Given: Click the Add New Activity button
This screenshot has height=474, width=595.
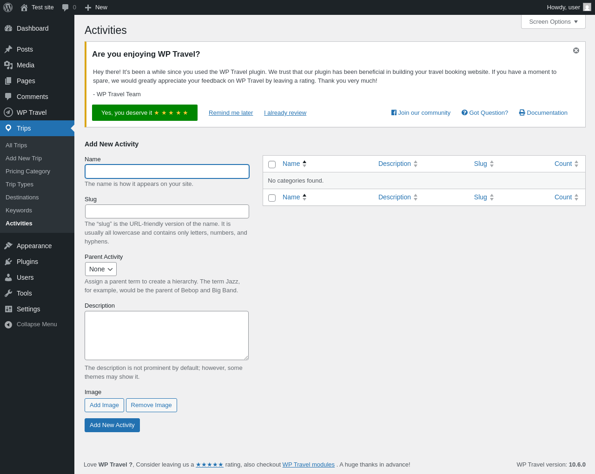Looking at the screenshot, I should coord(112,425).
